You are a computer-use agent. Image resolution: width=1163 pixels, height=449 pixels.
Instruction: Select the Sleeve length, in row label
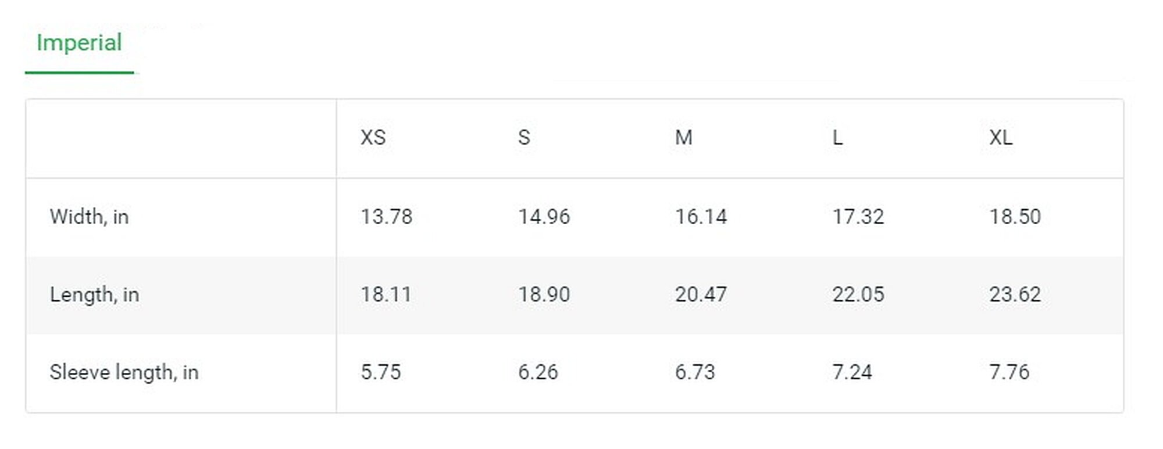click(124, 372)
